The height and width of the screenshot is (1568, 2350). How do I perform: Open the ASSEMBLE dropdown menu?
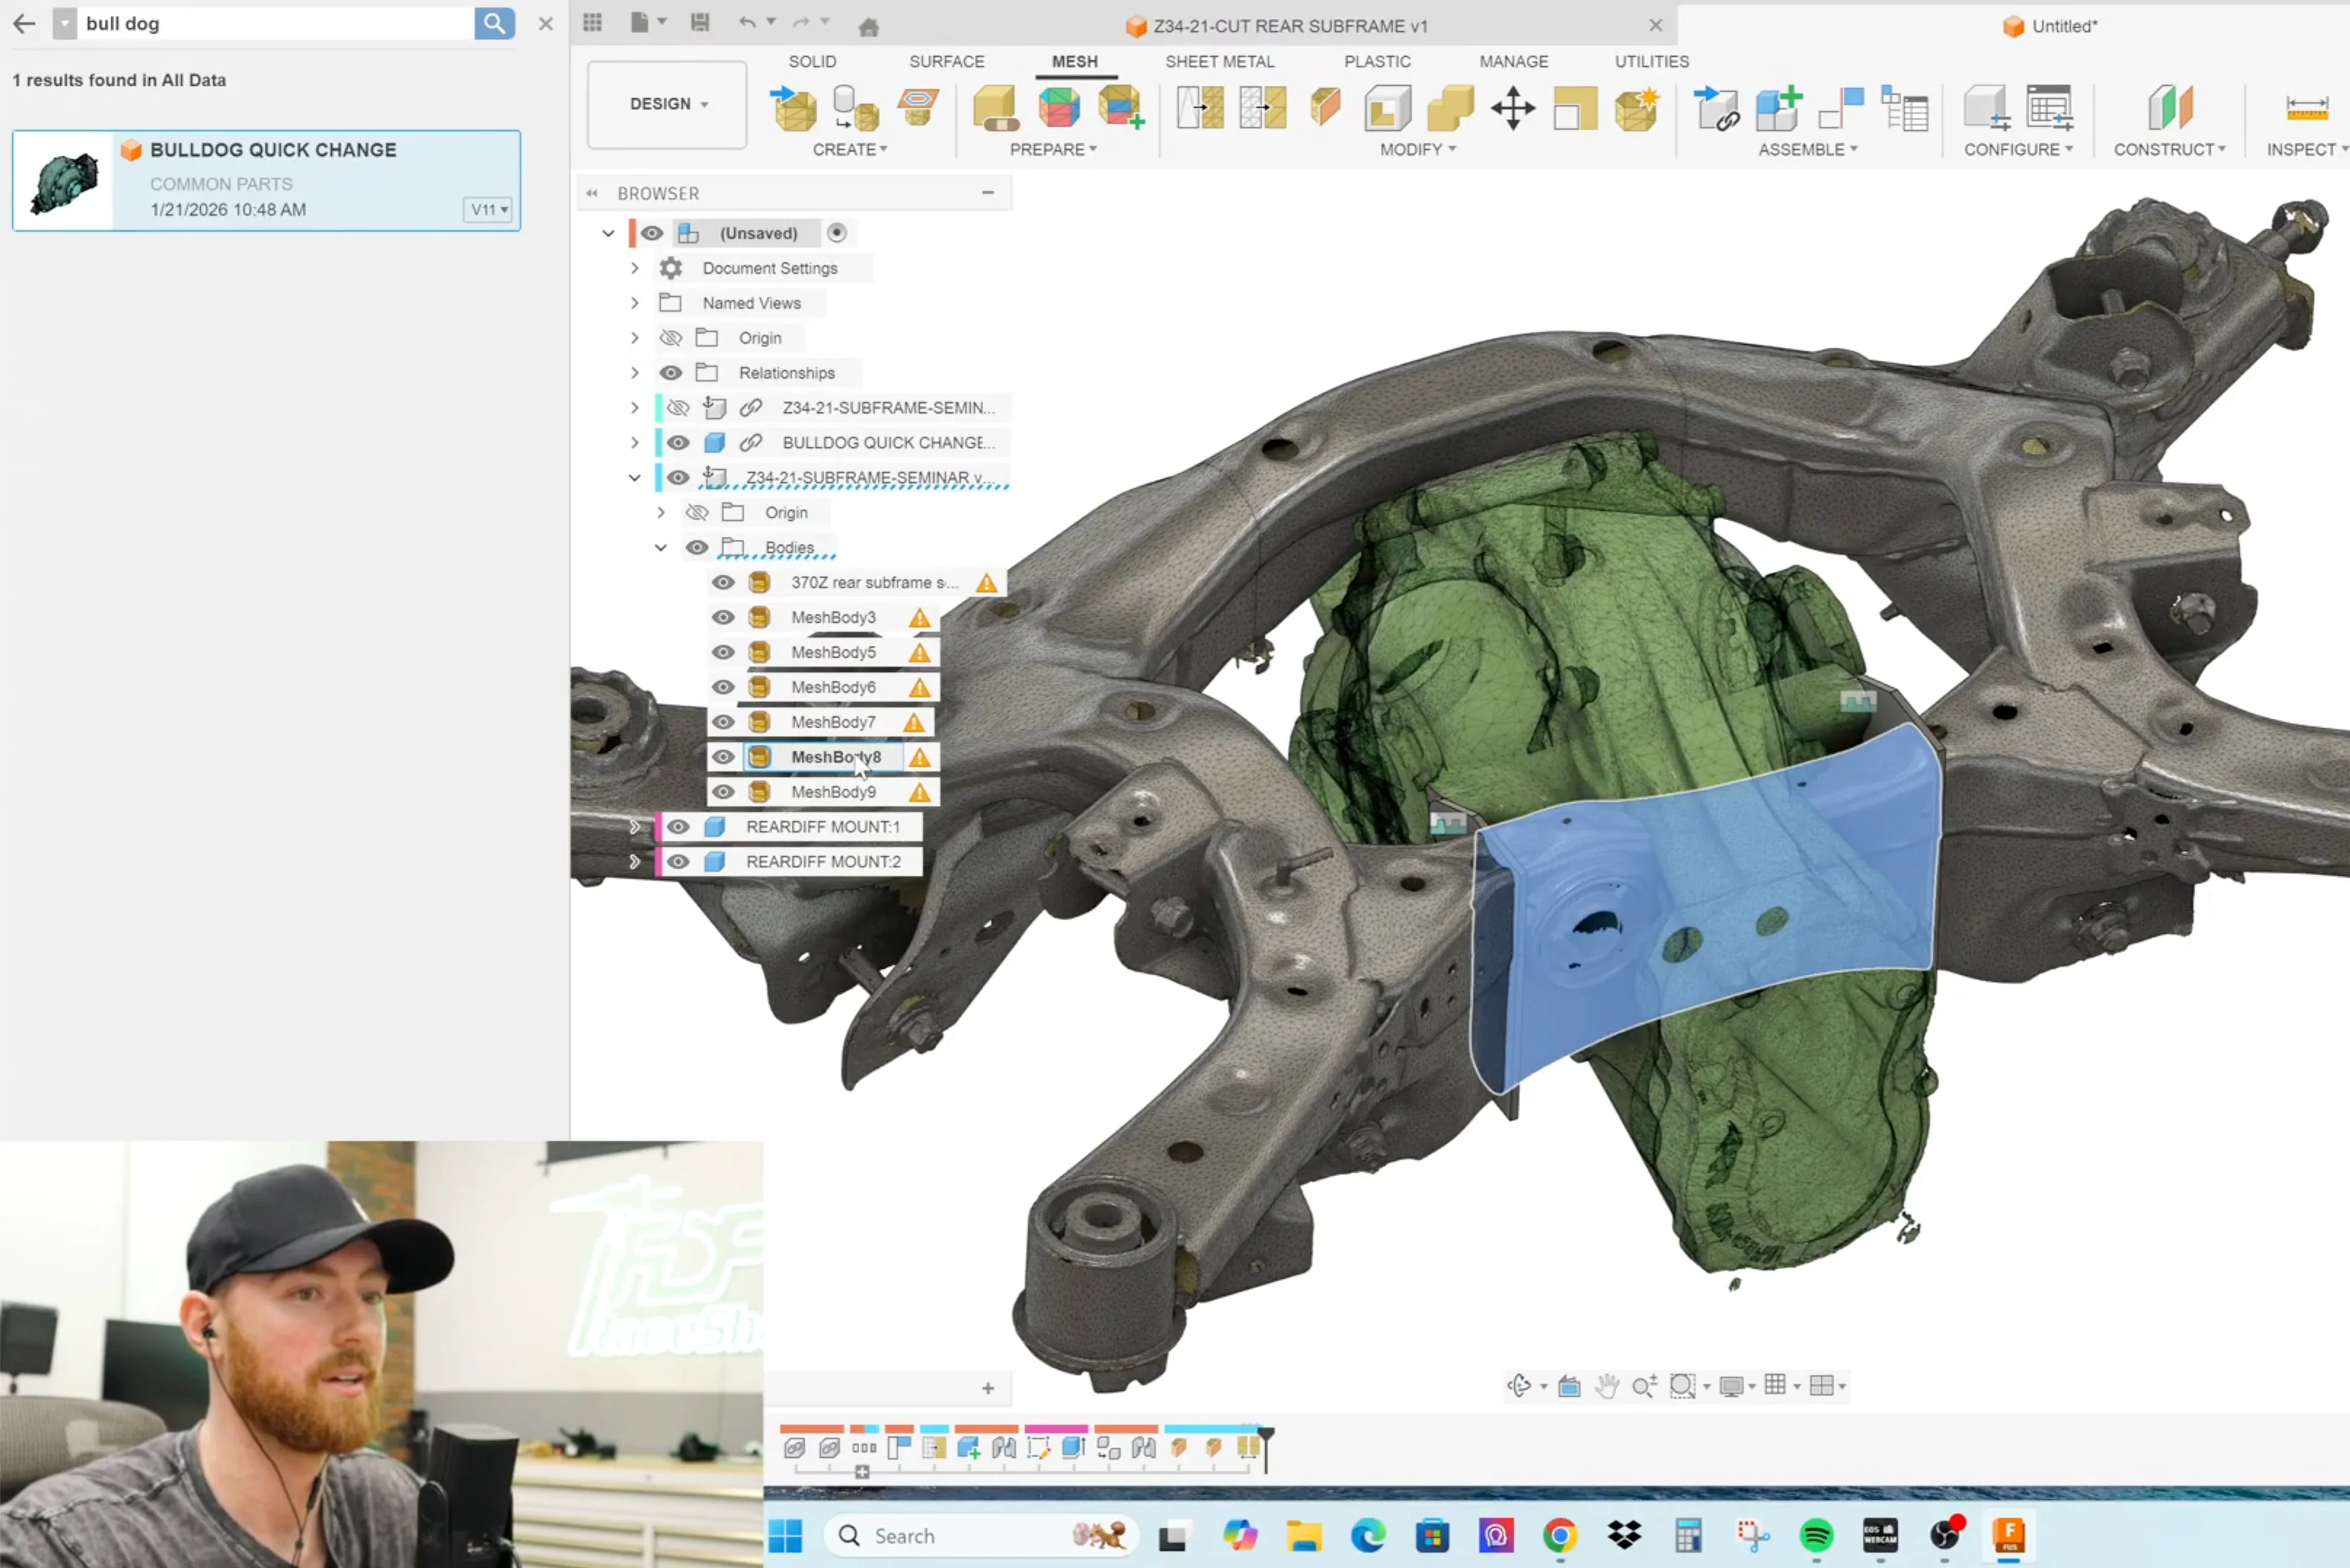1808,149
